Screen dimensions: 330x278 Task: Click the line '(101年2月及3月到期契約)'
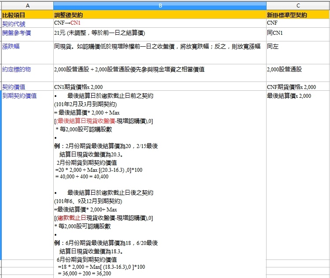[x=85, y=104]
